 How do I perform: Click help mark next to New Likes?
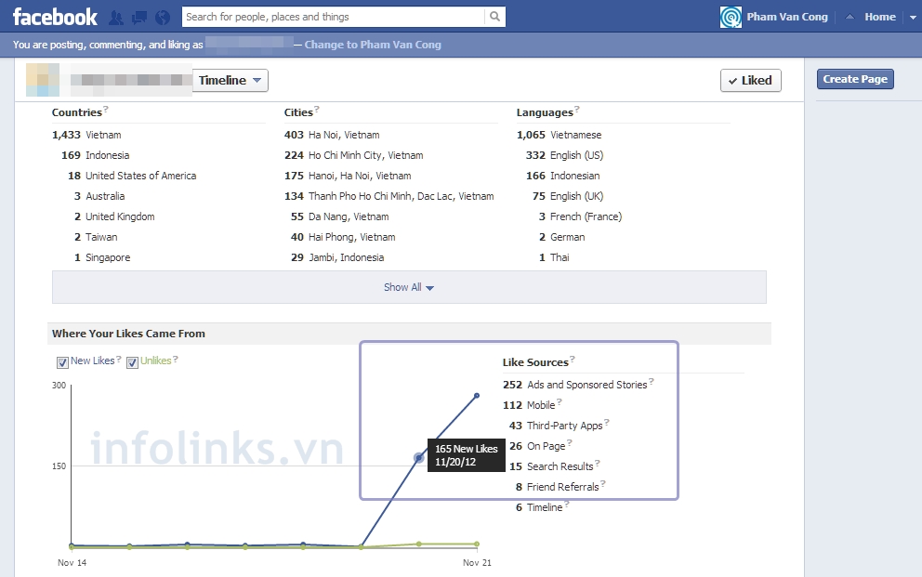[119, 359]
